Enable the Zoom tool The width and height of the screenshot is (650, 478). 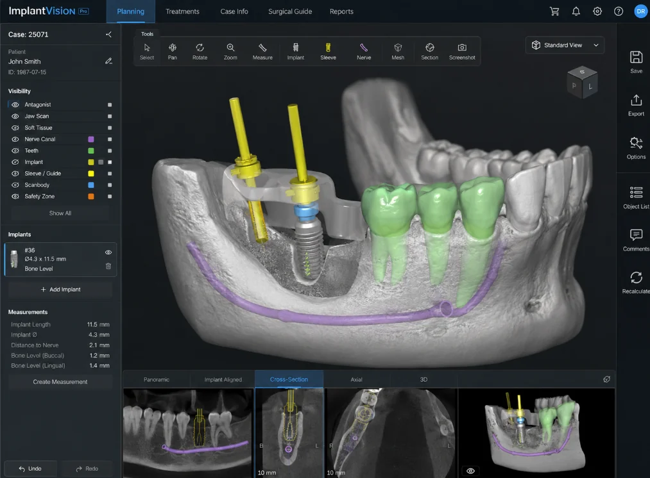click(x=230, y=52)
